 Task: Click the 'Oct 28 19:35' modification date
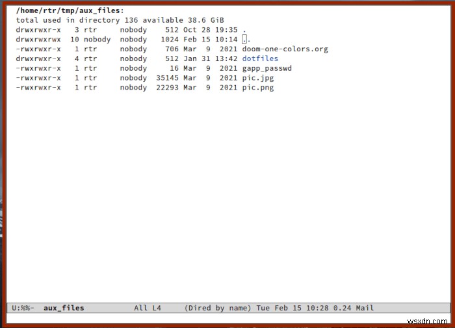(211, 30)
